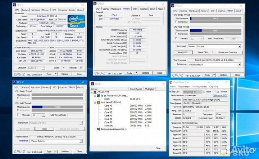Open the Справка menu in Core Temp

214,87
